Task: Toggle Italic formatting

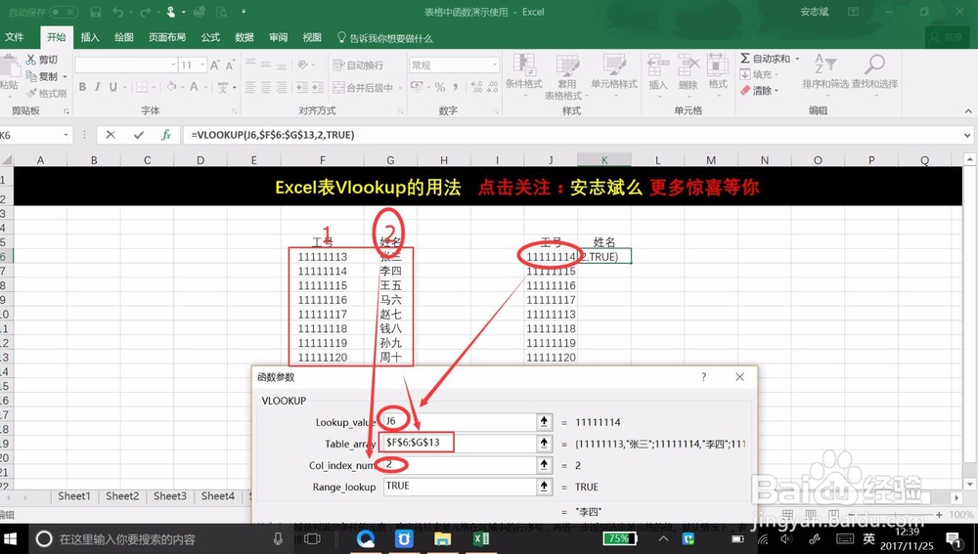Action: (x=97, y=87)
